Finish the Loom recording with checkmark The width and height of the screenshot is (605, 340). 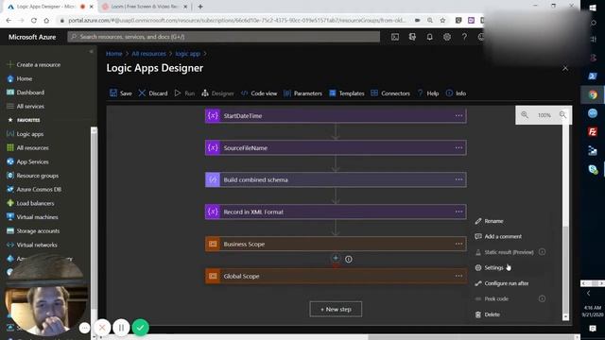click(141, 328)
